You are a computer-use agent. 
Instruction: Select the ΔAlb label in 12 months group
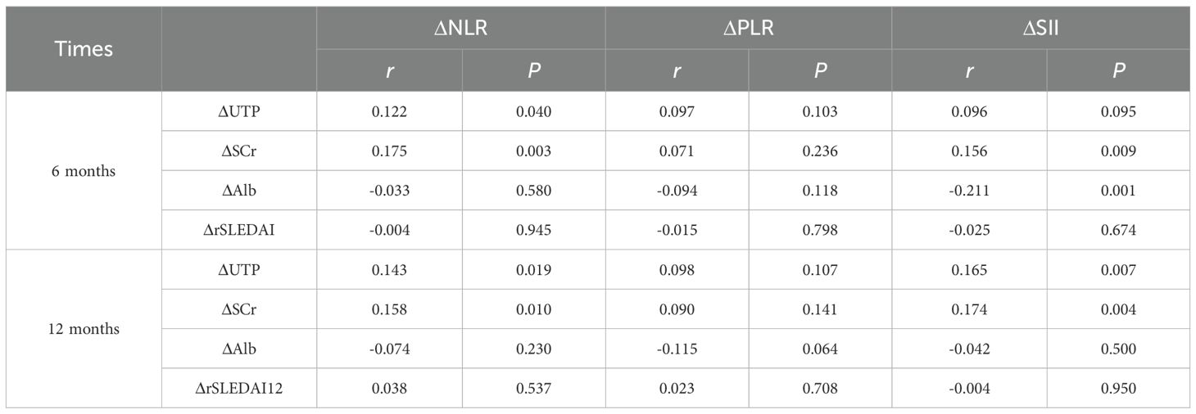click(x=238, y=349)
